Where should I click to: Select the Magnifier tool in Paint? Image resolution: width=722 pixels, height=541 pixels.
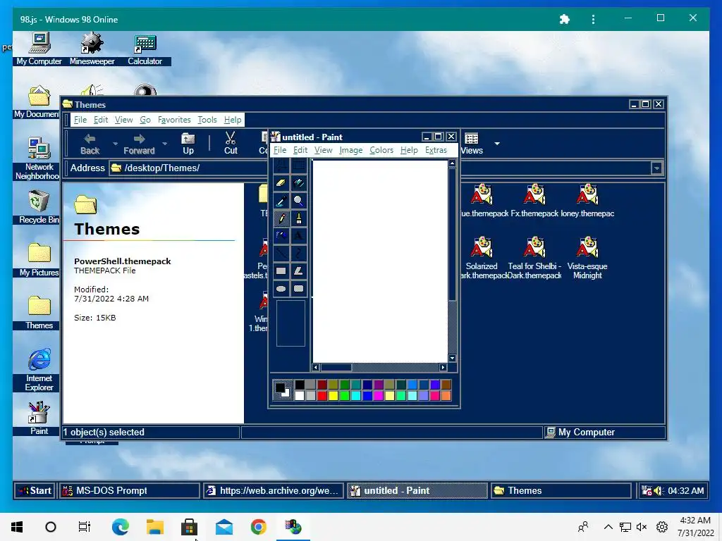298,200
